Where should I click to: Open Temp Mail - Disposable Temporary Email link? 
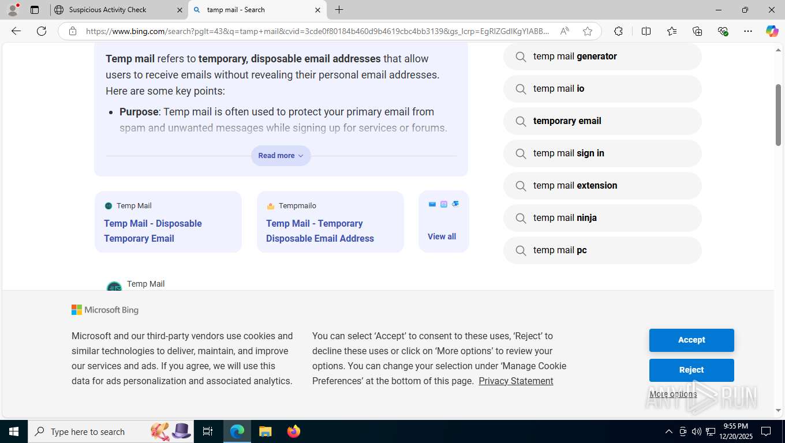tap(153, 231)
